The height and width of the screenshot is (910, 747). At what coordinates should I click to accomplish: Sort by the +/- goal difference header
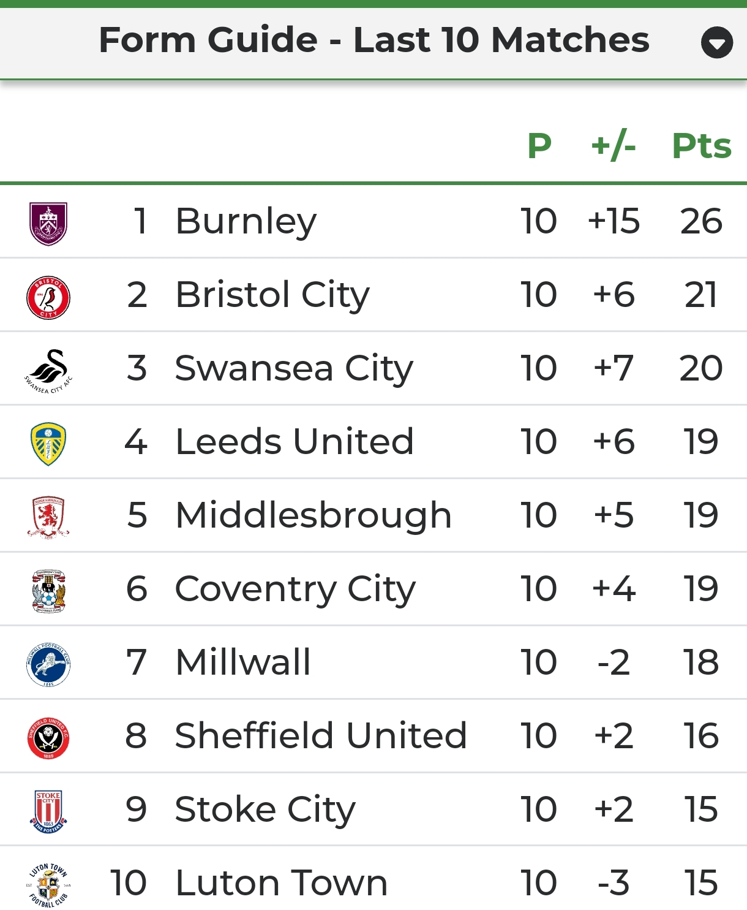613,146
